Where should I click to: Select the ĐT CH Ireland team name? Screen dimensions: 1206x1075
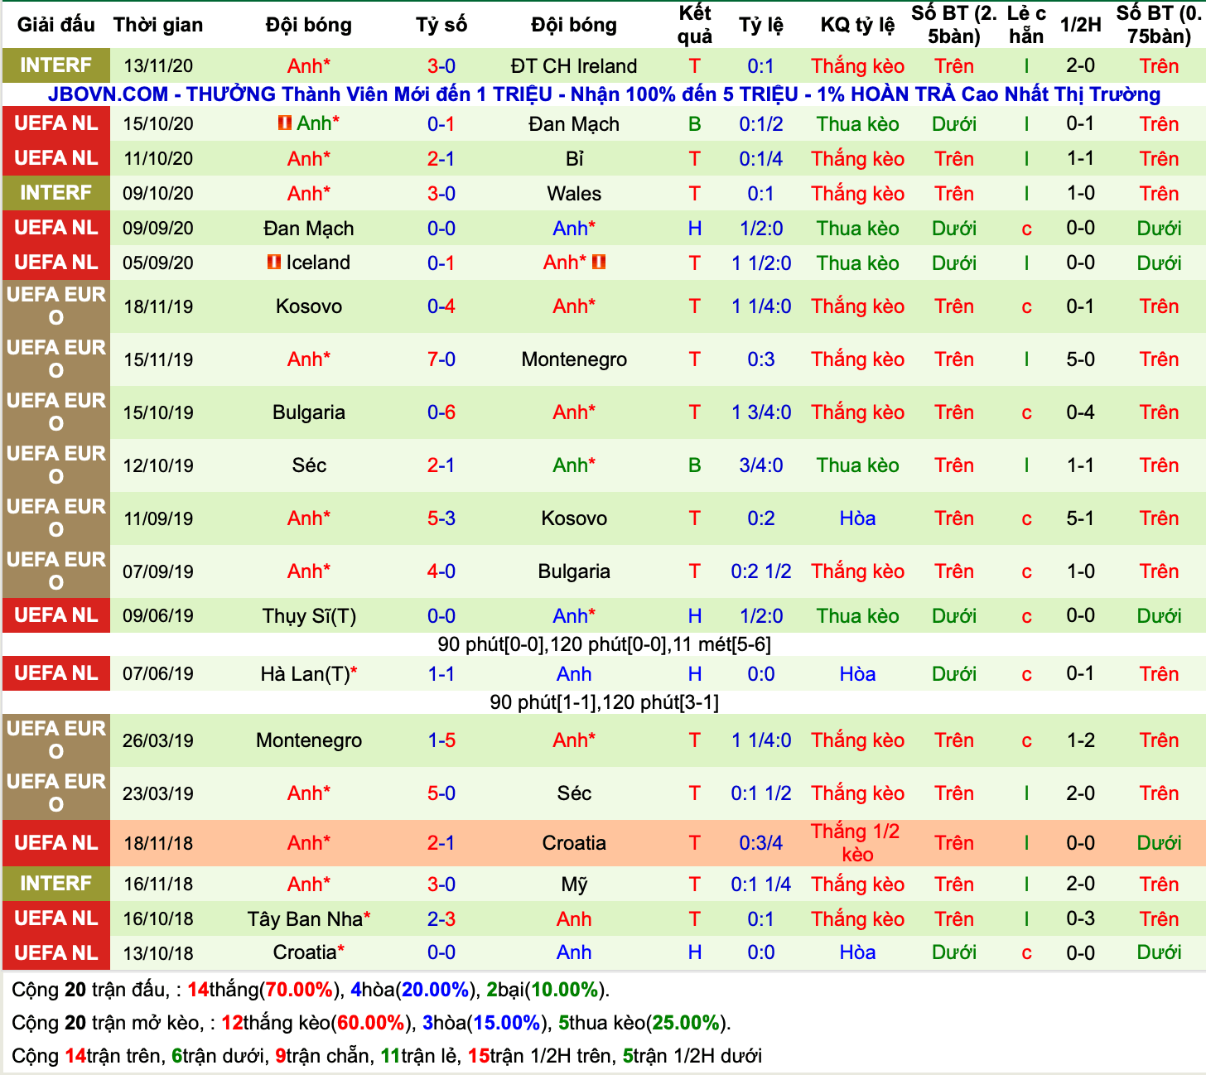coord(574,66)
